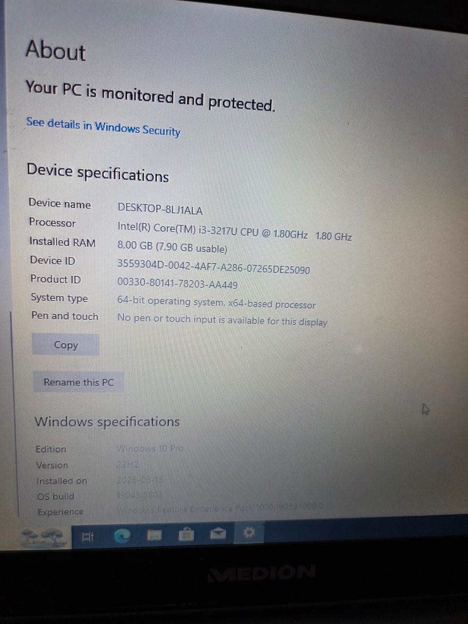Click the Rename this PC button

coord(78,382)
